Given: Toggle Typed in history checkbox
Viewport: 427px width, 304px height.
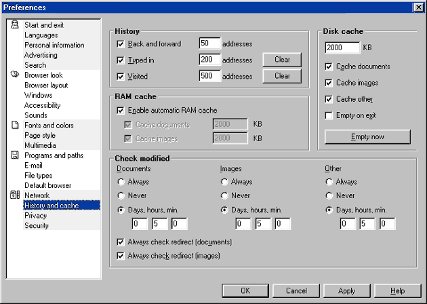Looking at the screenshot, I should pyautogui.click(x=121, y=60).
